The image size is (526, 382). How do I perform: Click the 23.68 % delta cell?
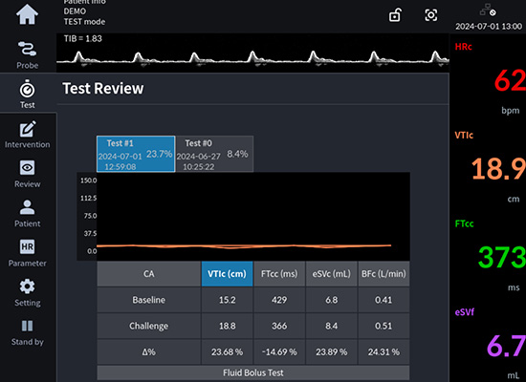click(227, 352)
